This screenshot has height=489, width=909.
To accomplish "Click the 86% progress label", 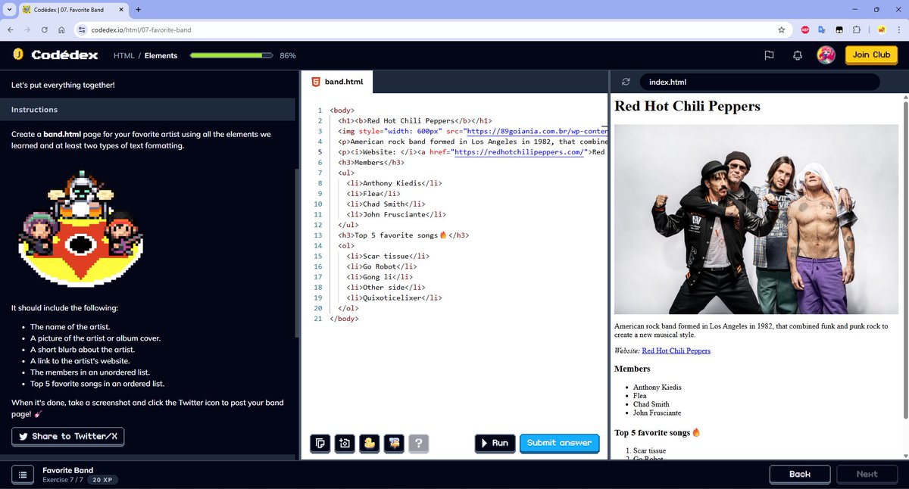I will (288, 56).
